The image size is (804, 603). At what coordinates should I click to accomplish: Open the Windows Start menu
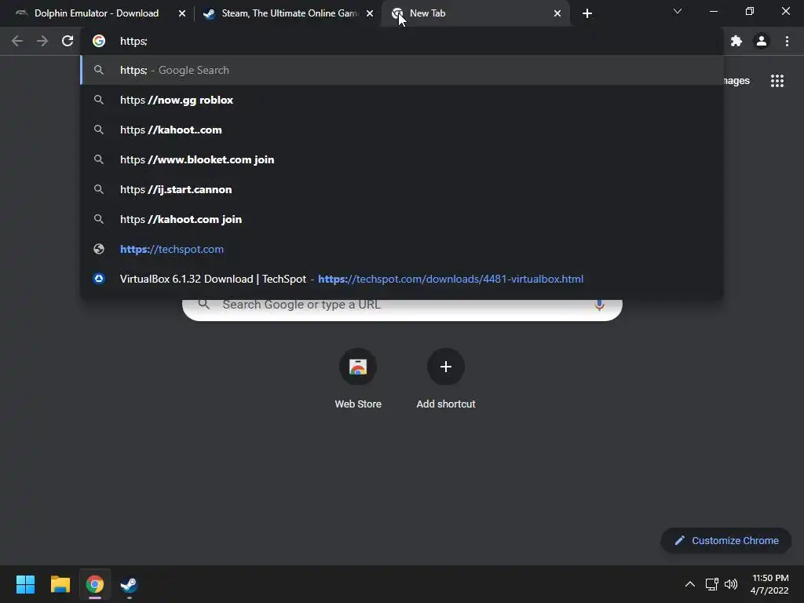pos(25,584)
